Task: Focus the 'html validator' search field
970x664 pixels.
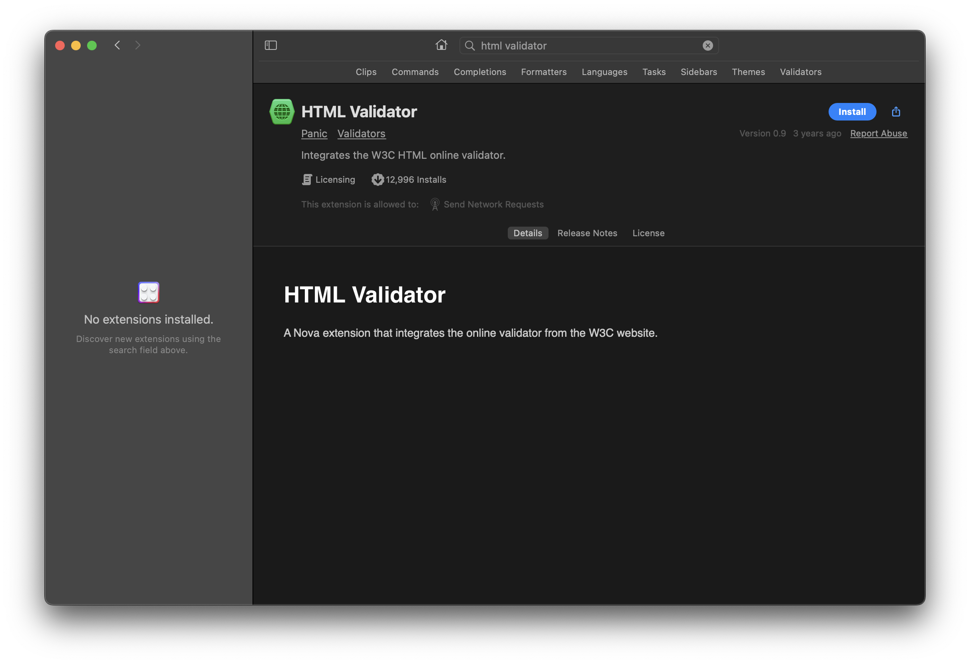Action: [588, 45]
